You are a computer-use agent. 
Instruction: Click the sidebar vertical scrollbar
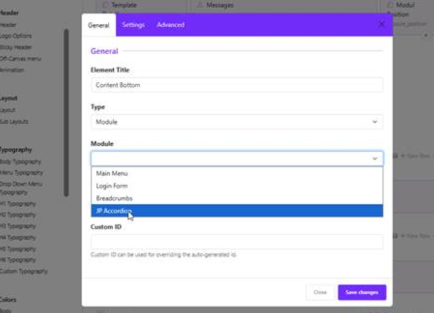(x=66, y=113)
